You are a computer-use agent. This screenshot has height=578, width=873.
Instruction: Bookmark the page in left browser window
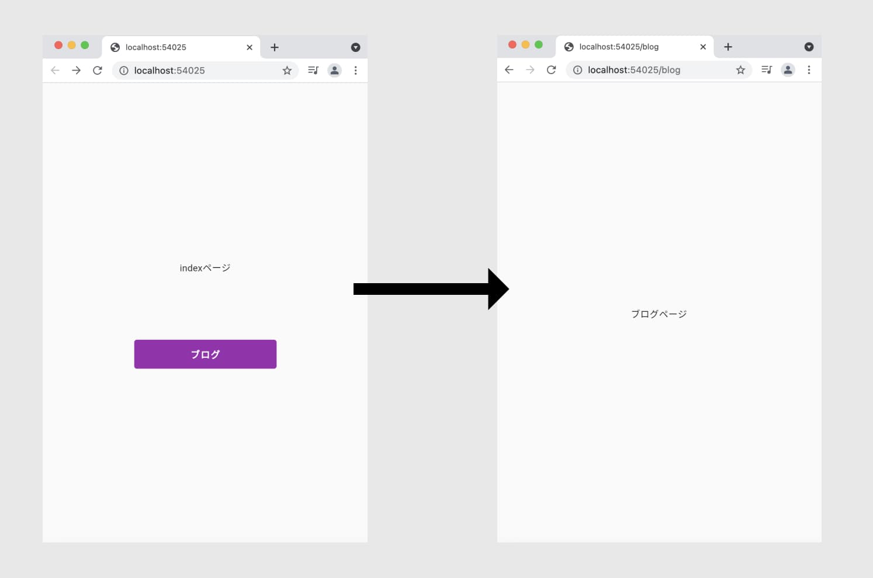(x=287, y=70)
